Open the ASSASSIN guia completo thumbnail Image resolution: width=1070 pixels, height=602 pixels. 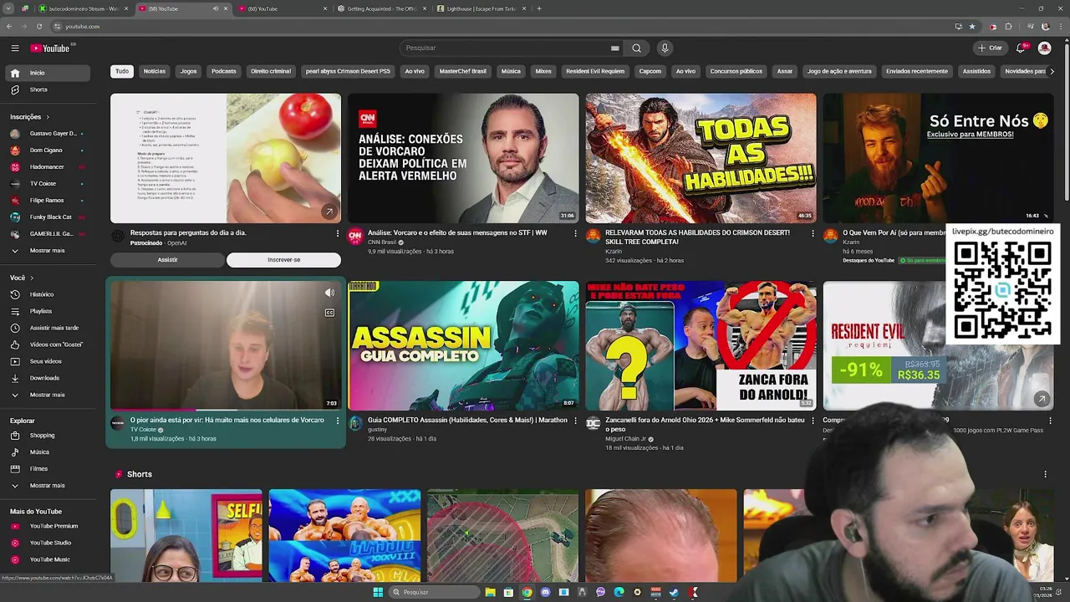point(463,345)
